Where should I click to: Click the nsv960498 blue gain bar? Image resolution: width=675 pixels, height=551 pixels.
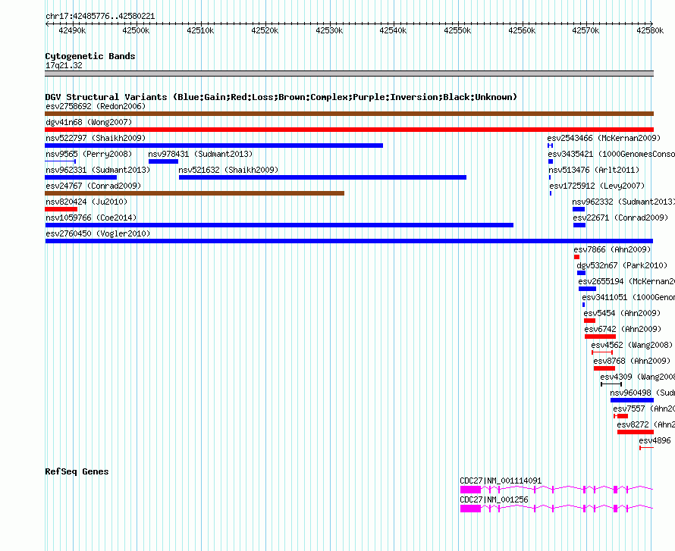[632, 400]
